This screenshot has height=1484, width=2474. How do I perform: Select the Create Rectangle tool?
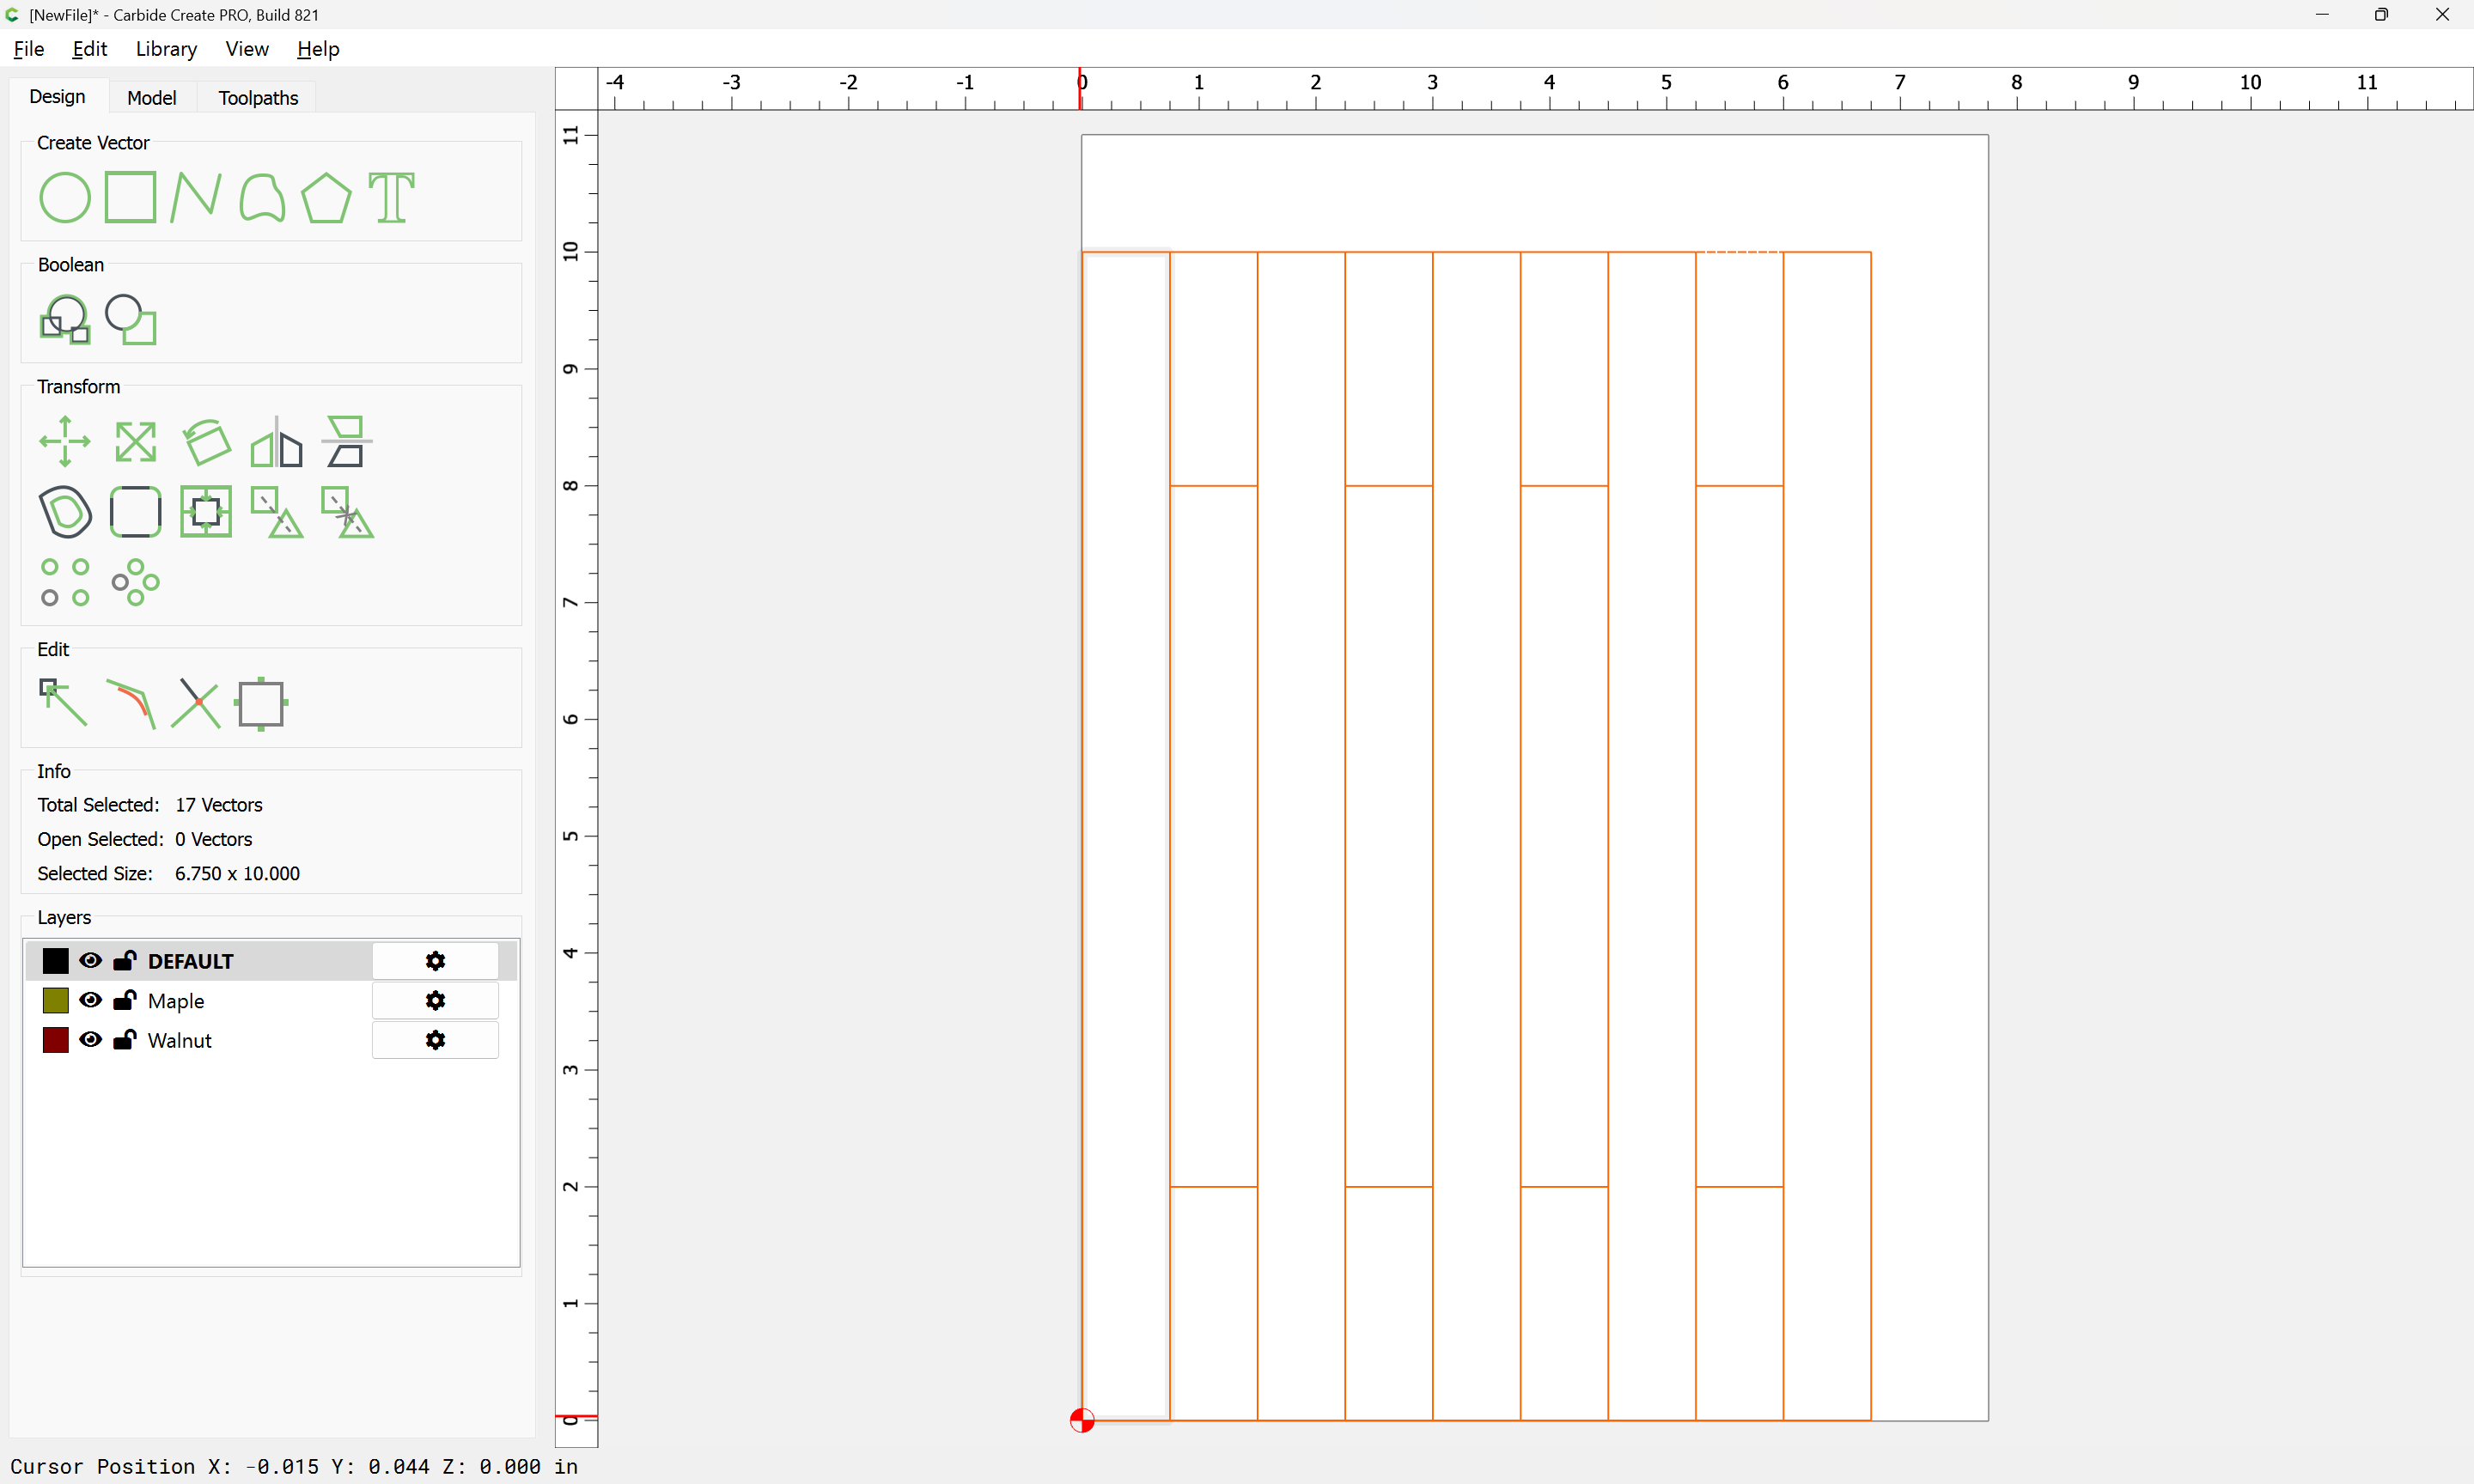point(131,197)
